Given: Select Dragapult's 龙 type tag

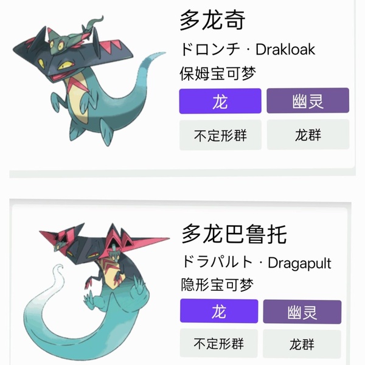Looking at the screenshot, I should pyautogui.click(x=219, y=311).
